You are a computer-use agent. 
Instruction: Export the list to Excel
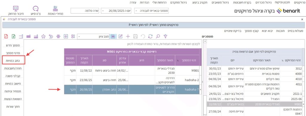pyautogui.click(x=13, y=36)
